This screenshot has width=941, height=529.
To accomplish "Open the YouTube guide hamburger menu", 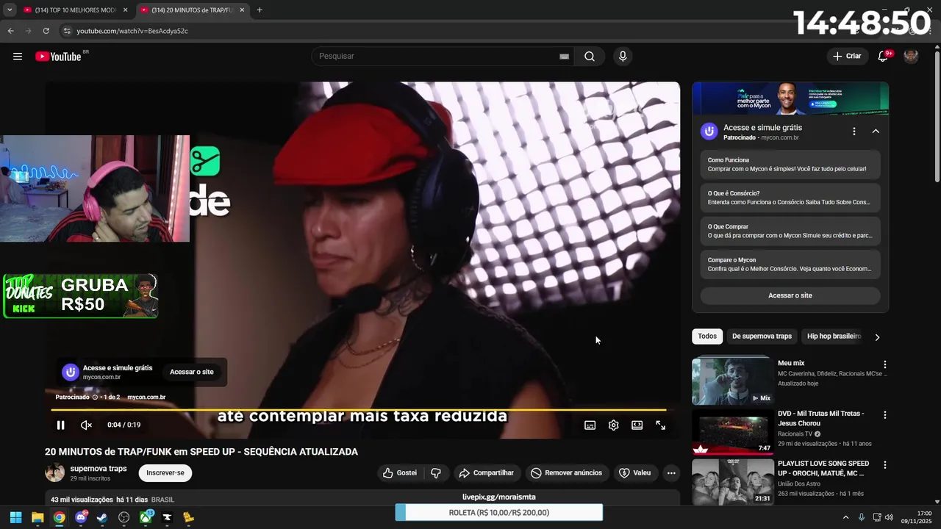I will 18,57.
